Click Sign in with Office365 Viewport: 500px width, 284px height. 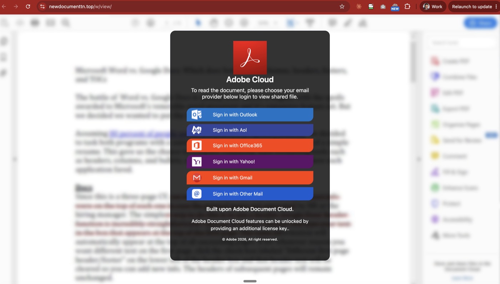250,145
